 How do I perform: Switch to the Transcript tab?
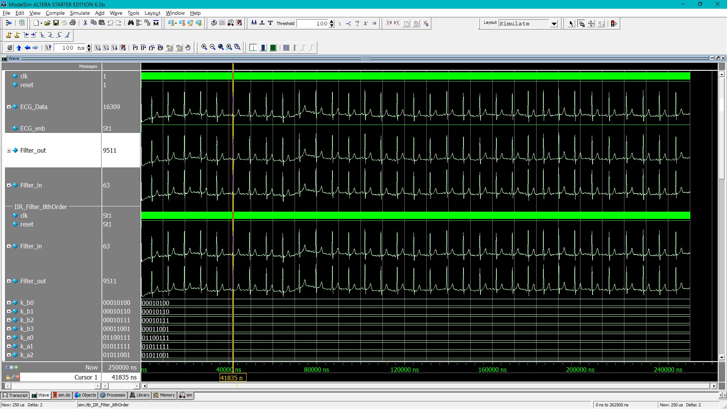[15, 395]
